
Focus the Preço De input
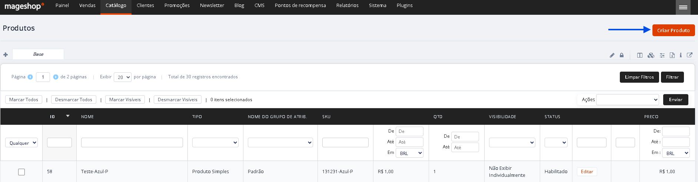pyautogui.click(x=676, y=131)
